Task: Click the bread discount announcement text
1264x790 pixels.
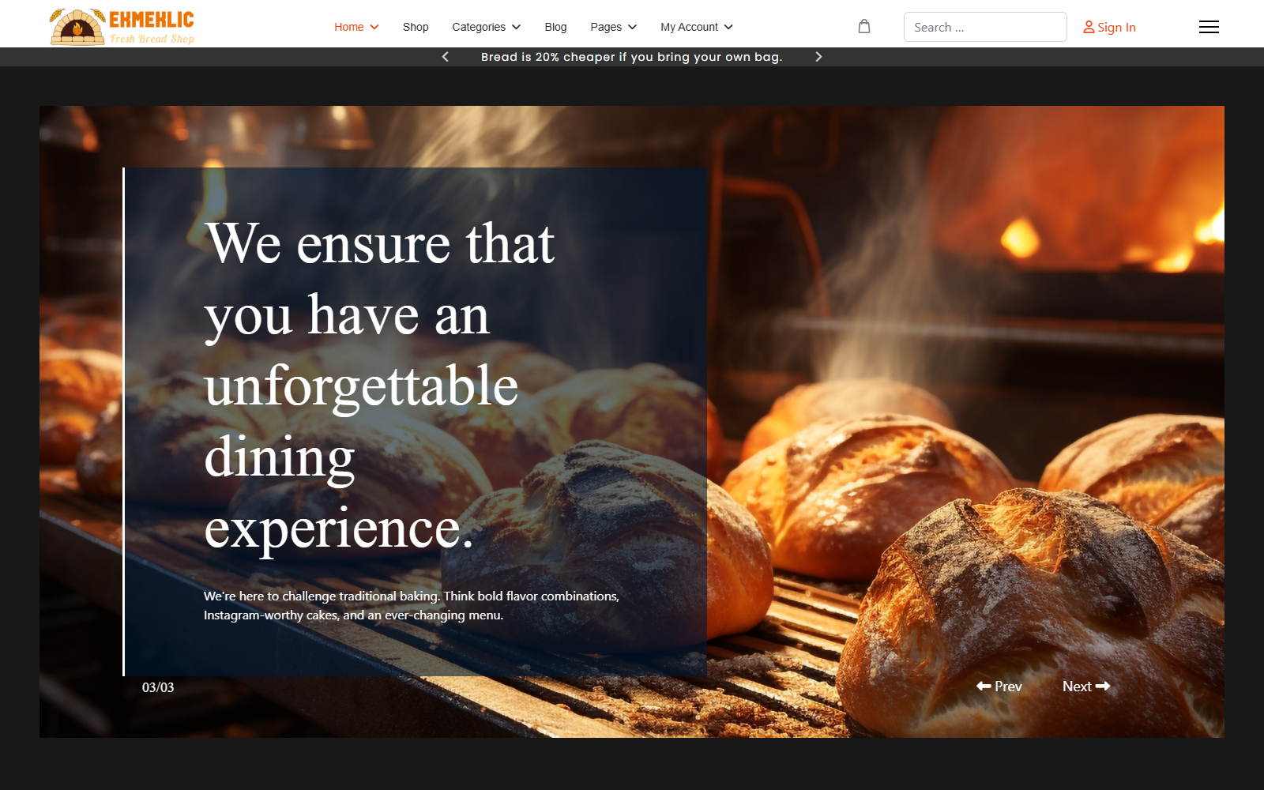Action: pyautogui.click(x=631, y=57)
